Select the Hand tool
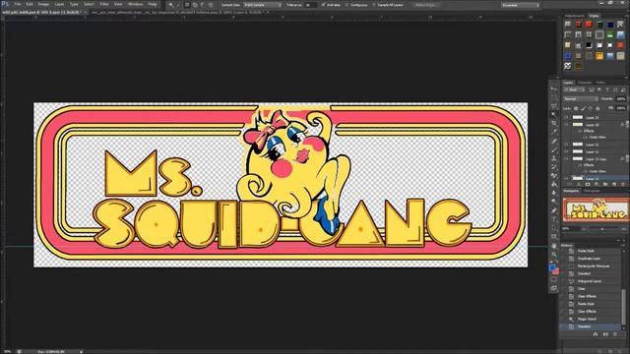Screen dimensions: 630x354 [554, 246]
